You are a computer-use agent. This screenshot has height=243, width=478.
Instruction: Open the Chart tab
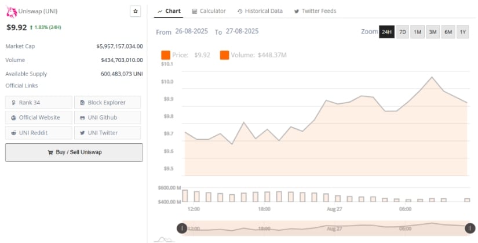tap(169, 11)
